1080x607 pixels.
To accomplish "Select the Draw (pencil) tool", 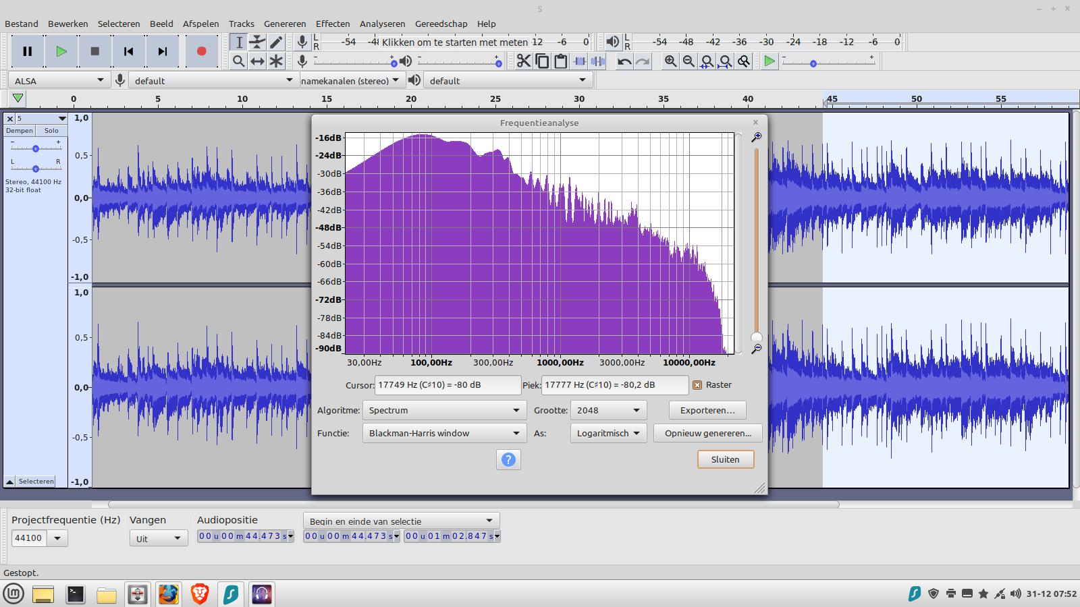I will [x=276, y=42].
